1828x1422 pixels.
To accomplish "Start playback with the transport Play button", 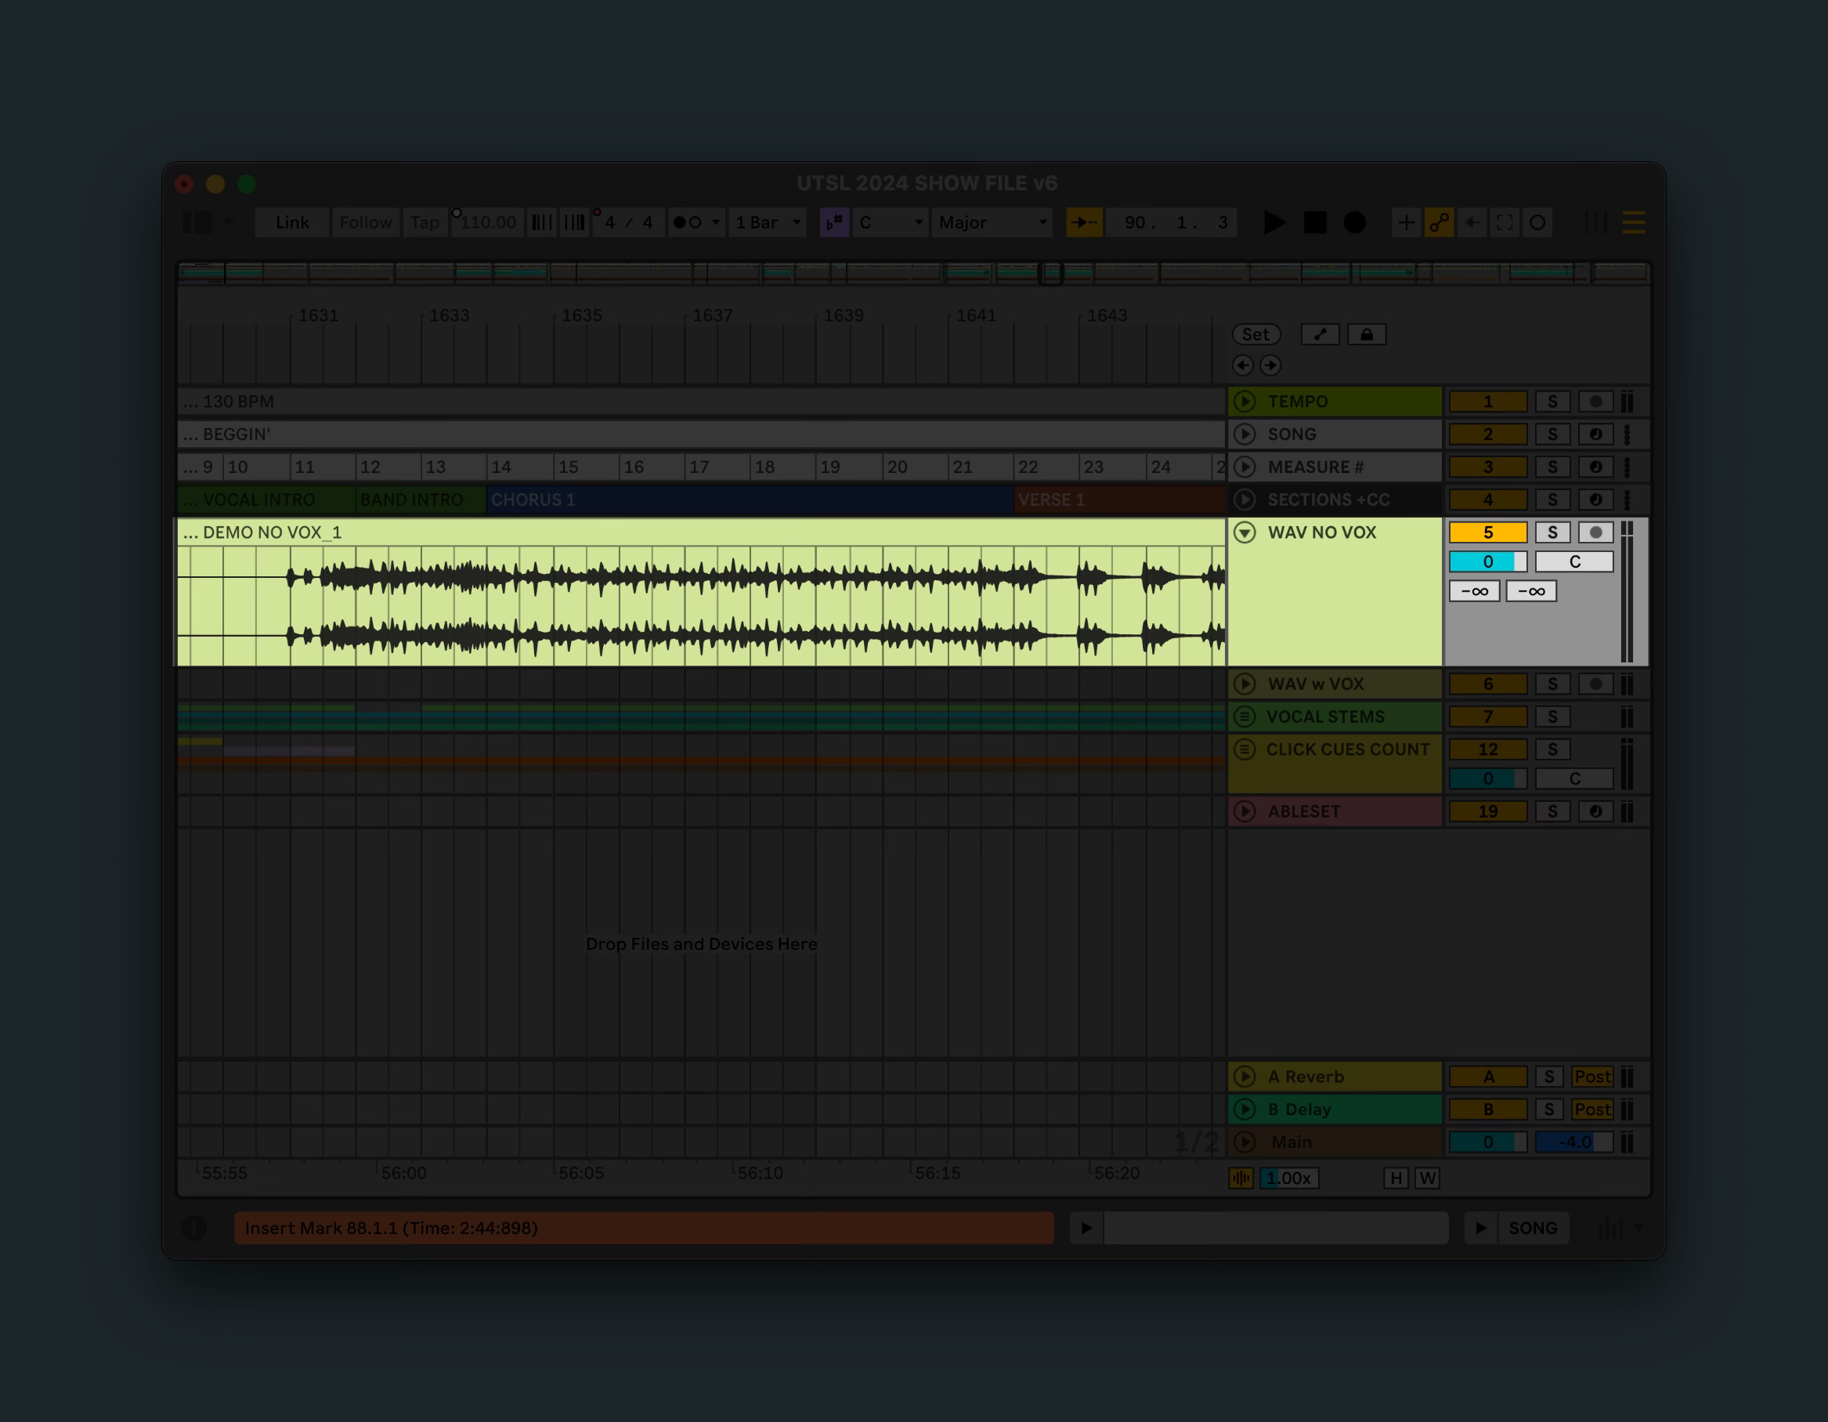I will (x=1274, y=222).
